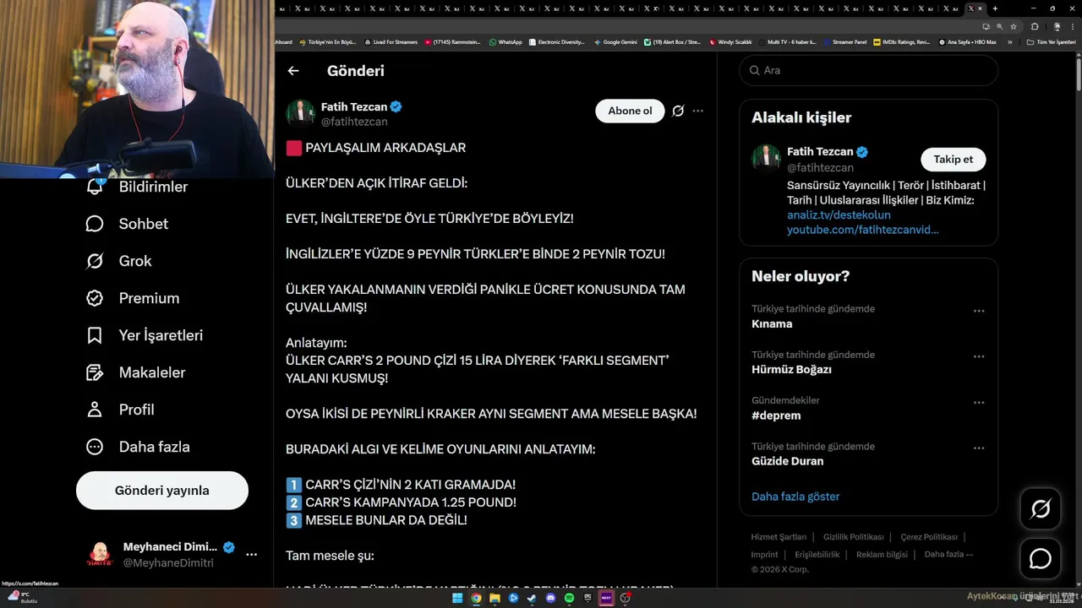Open Erişilebilirlik footer link
Viewport: 1082px width, 608px height.
click(817, 555)
